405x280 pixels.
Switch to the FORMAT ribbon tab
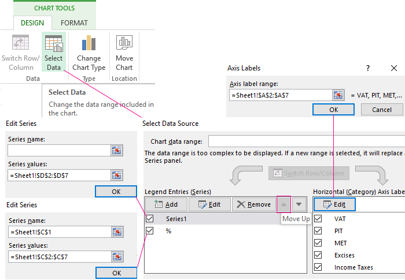(x=74, y=23)
